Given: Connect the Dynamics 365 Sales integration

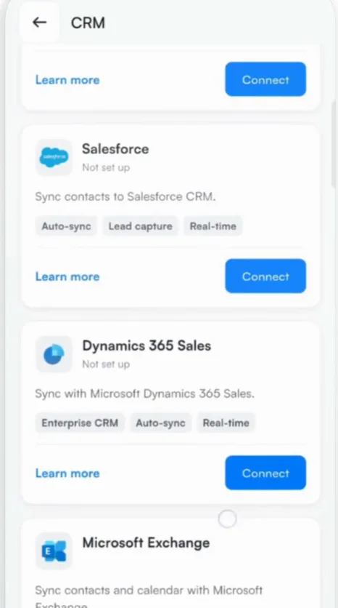Looking at the screenshot, I should click(265, 473).
